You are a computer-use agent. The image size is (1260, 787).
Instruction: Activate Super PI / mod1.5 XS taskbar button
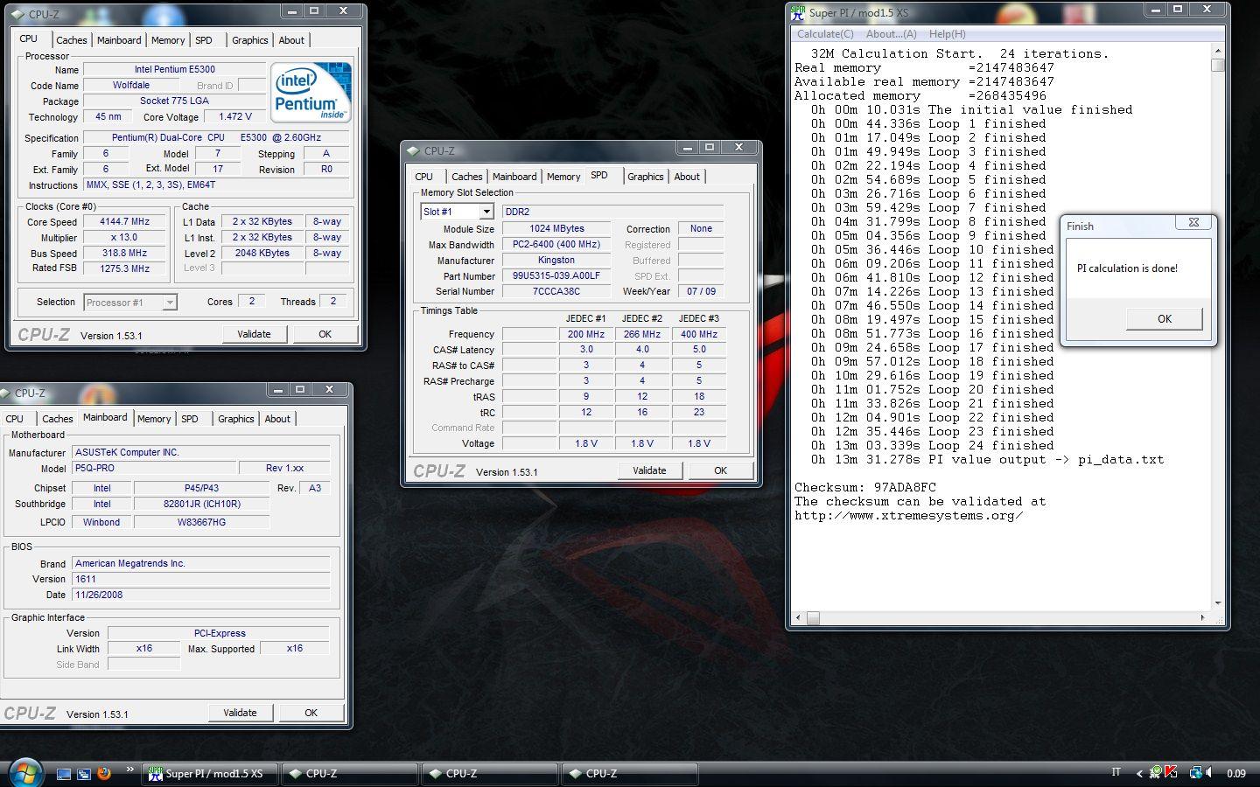210,774
